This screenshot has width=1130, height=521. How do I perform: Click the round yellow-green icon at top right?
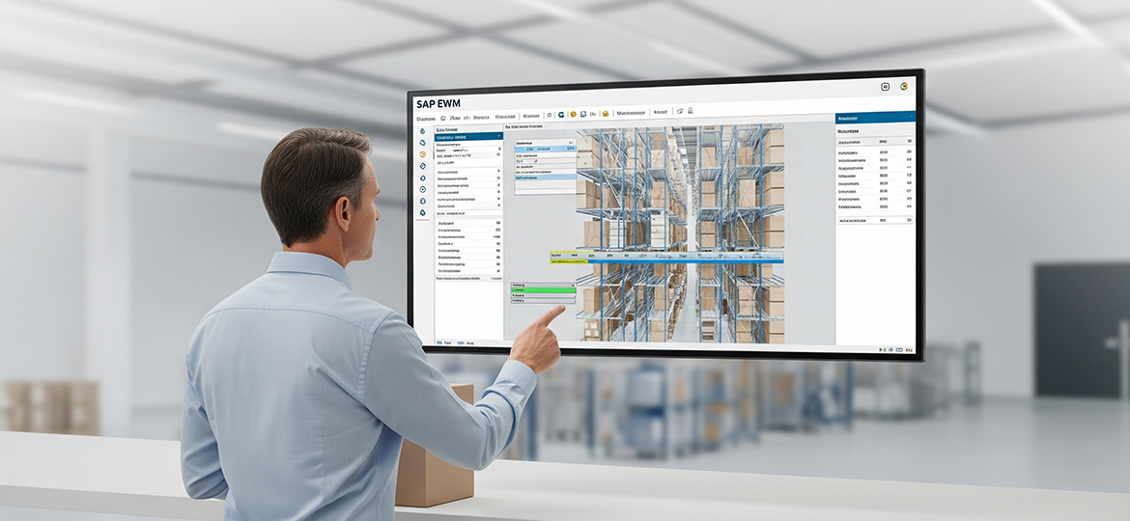pos(904,87)
